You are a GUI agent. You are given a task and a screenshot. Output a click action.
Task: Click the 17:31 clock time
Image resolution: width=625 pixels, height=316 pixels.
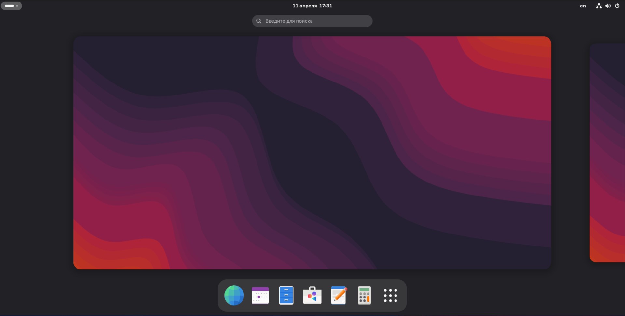(x=326, y=6)
